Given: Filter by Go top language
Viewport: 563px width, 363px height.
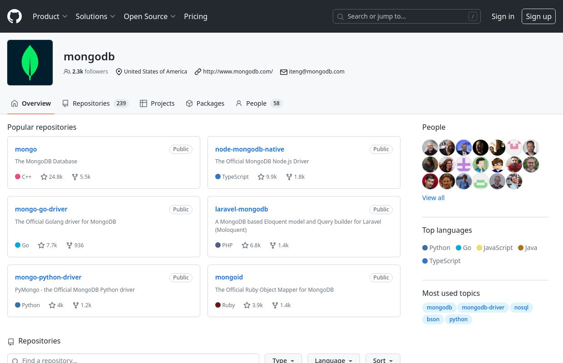Looking at the screenshot, I should (464, 248).
